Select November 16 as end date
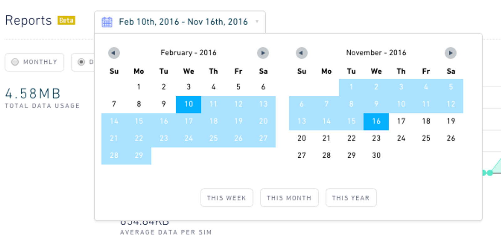The height and width of the screenshot is (244, 501). click(x=376, y=121)
